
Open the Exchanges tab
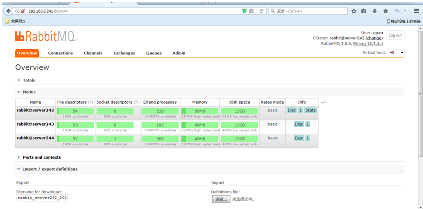(x=124, y=53)
